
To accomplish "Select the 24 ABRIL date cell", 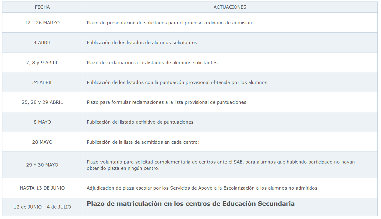I will tap(42, 82).
